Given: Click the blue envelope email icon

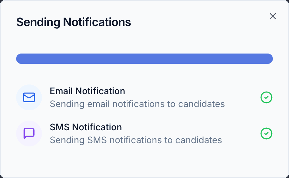Looking at the screenshot, I should [x=29, y=97].
